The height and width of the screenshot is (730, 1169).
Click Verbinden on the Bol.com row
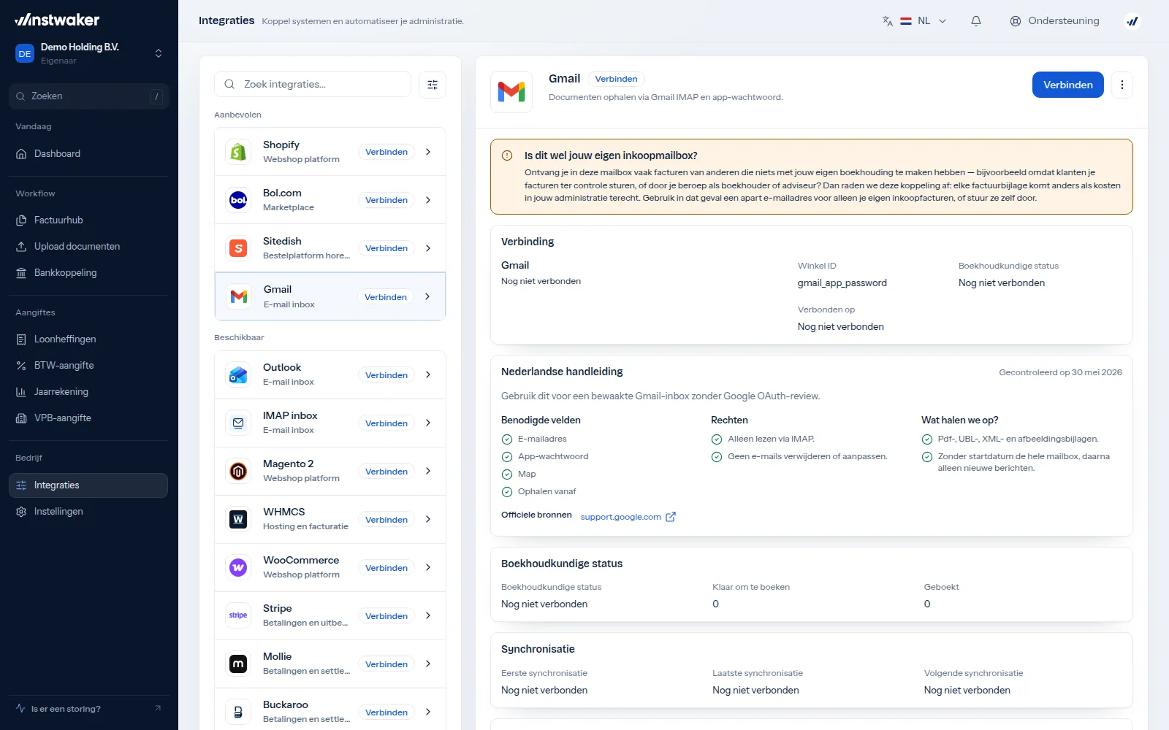(387, 200)
